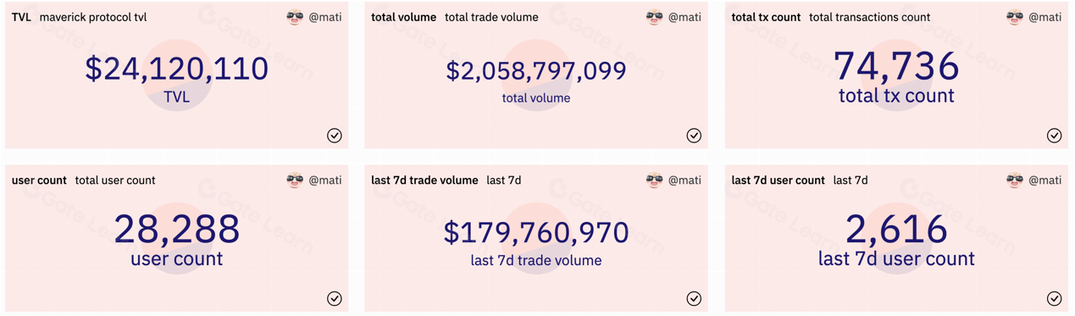Open @mati link on last 7d trade volume card

point(684,180)
